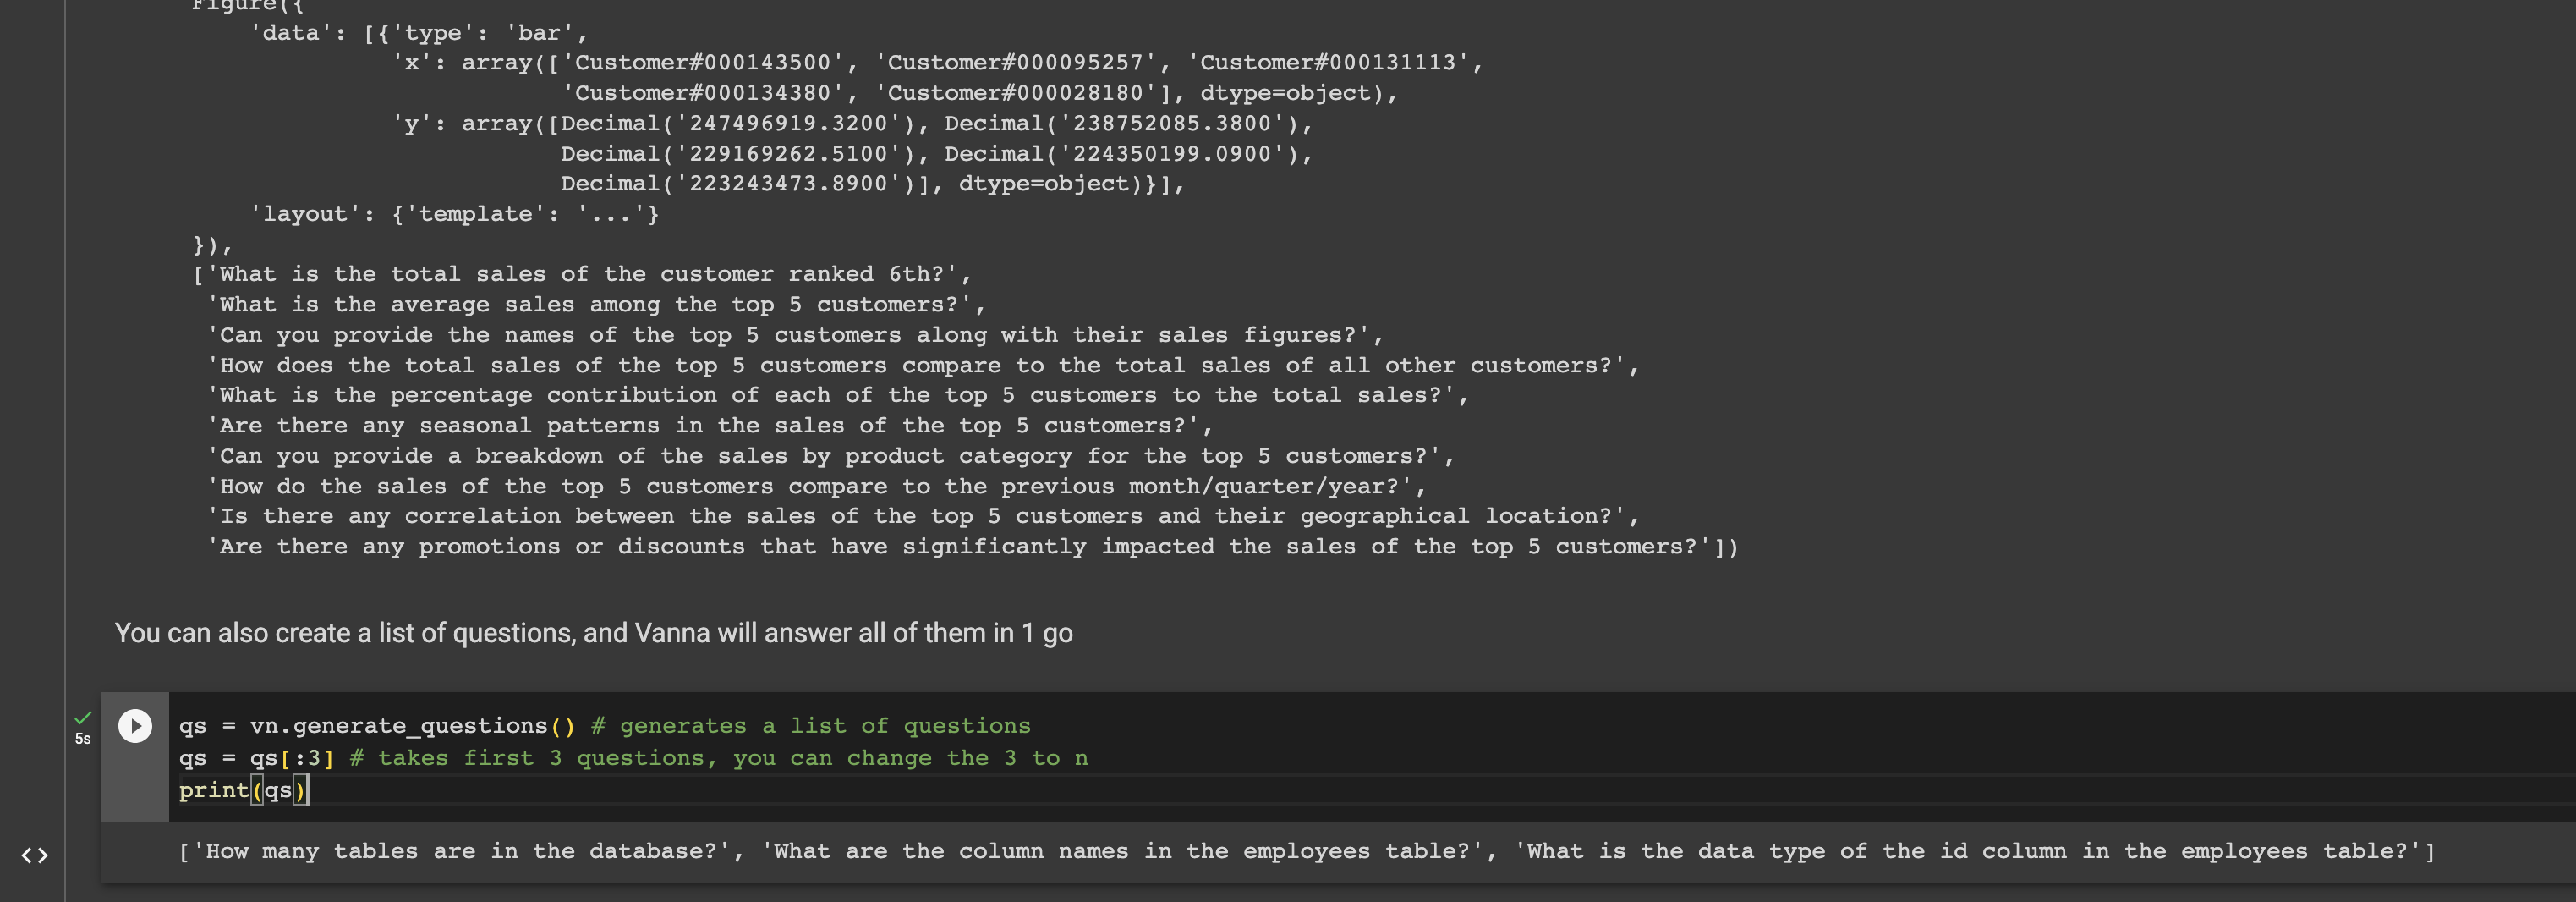Click the comment about taking first 3 questions
The height and width of the screenshot is (902, 2576).
coord(718,757)
